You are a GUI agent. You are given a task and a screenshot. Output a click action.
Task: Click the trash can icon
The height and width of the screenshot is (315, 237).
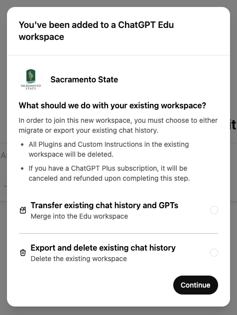tap(23, 253)
